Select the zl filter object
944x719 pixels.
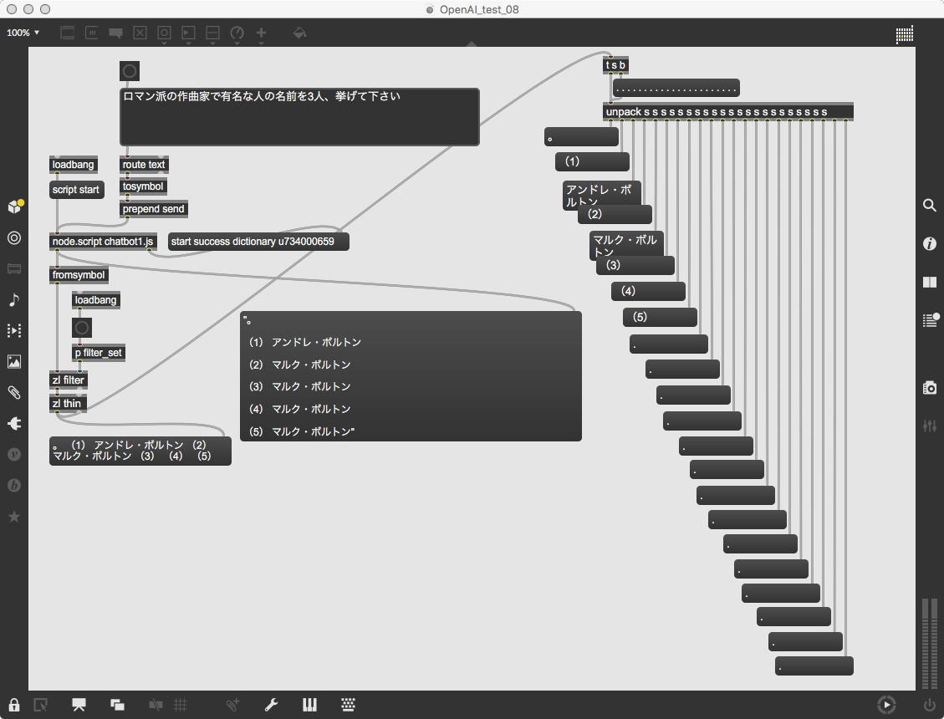pyautogui.click(x=69, y=380)
